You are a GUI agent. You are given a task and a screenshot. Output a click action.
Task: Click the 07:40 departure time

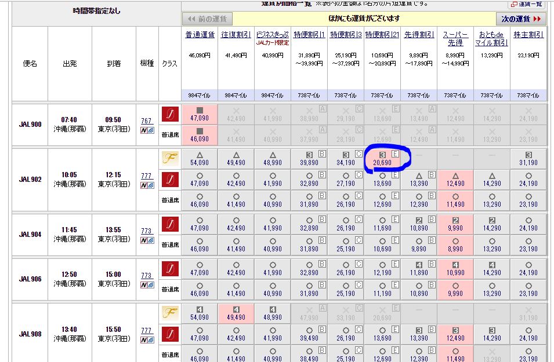(x=69, y=120)
